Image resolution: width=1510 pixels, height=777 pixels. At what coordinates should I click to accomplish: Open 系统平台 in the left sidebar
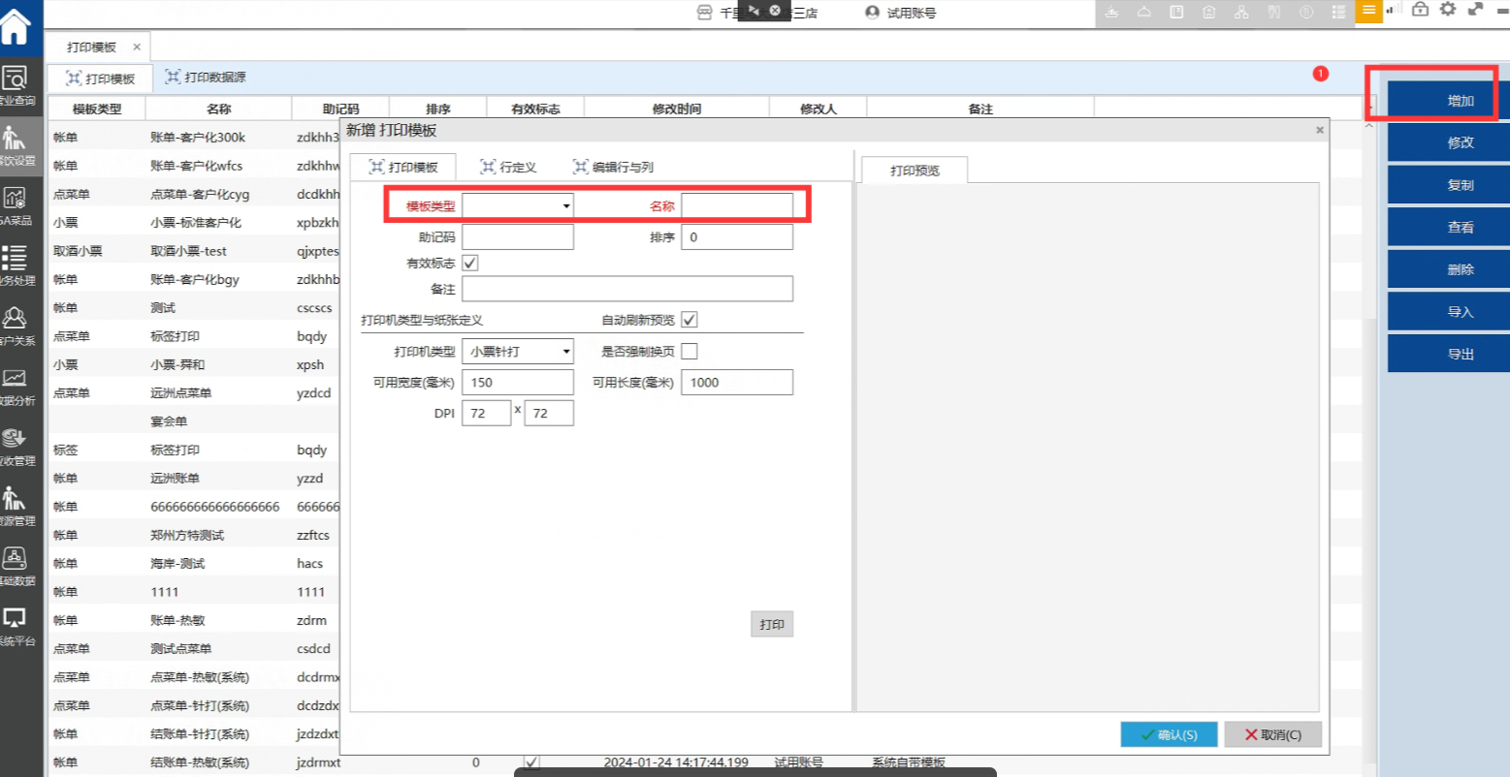16,625
